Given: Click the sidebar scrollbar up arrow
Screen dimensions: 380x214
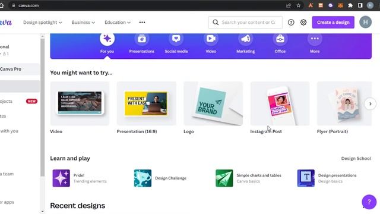Looking at the screenshot, I should tap(42, 36).
